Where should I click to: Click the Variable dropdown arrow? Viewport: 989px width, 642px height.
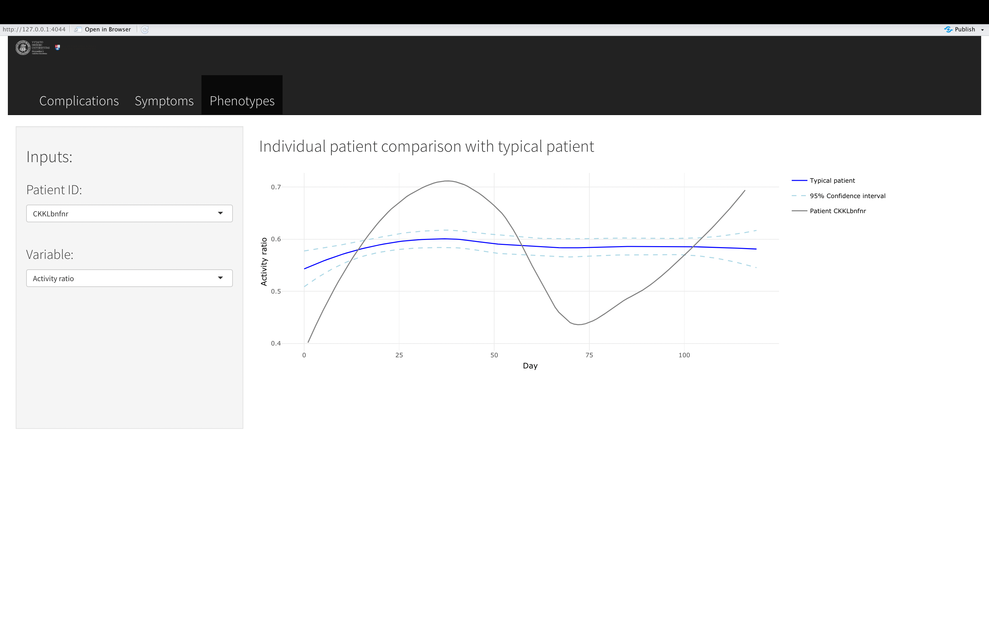coord(220,278)
